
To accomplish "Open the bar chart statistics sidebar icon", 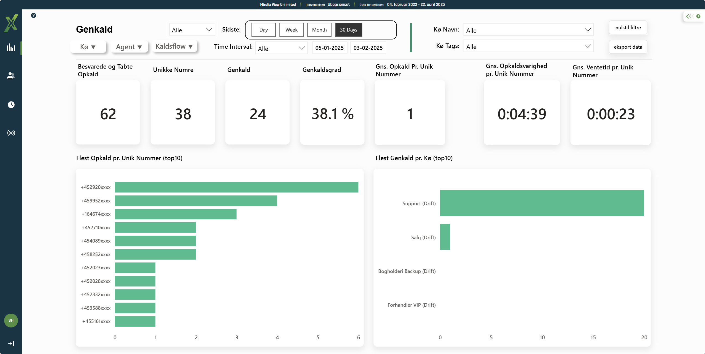I will pos(11,48).
